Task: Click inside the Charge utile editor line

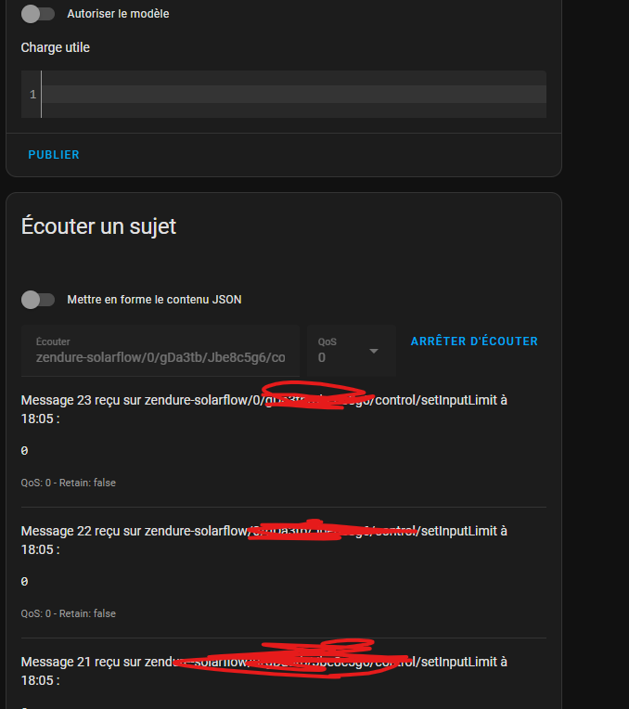Action: click(293, 94)
